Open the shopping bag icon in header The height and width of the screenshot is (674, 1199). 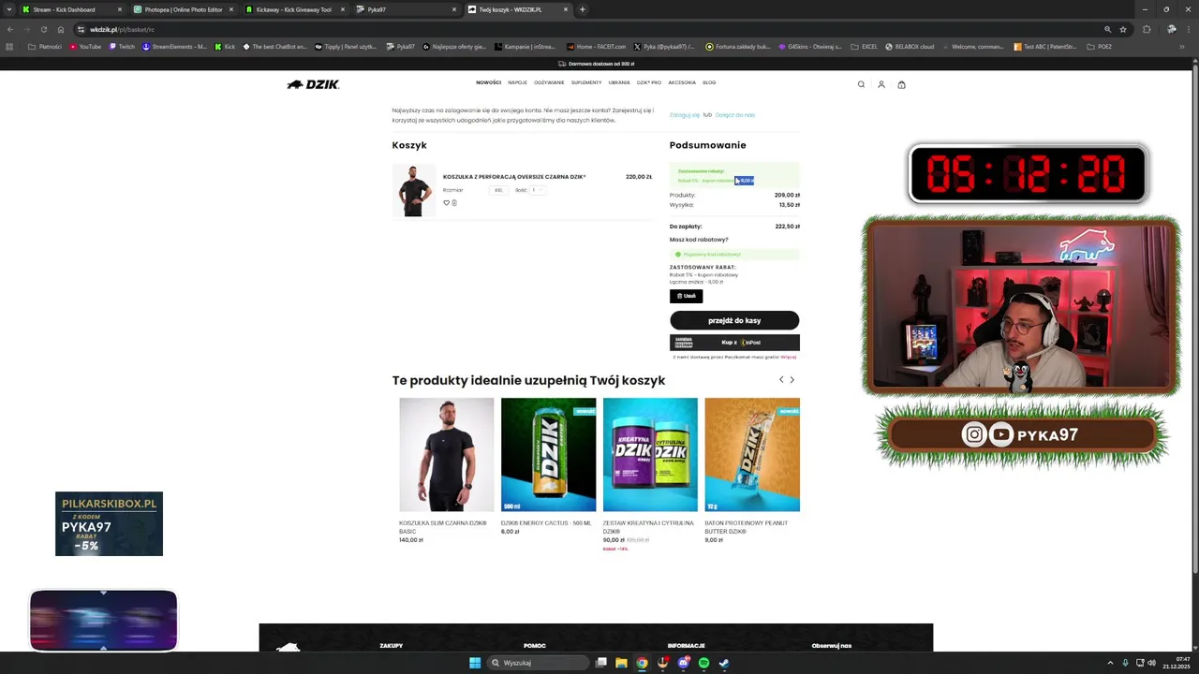(x=901, y=84)
